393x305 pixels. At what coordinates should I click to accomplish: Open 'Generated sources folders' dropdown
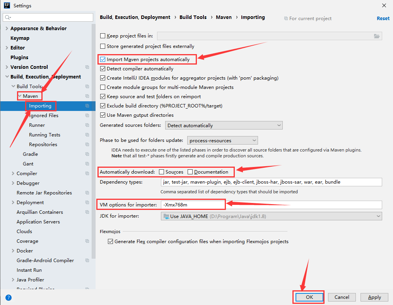[x=224, y=125]
